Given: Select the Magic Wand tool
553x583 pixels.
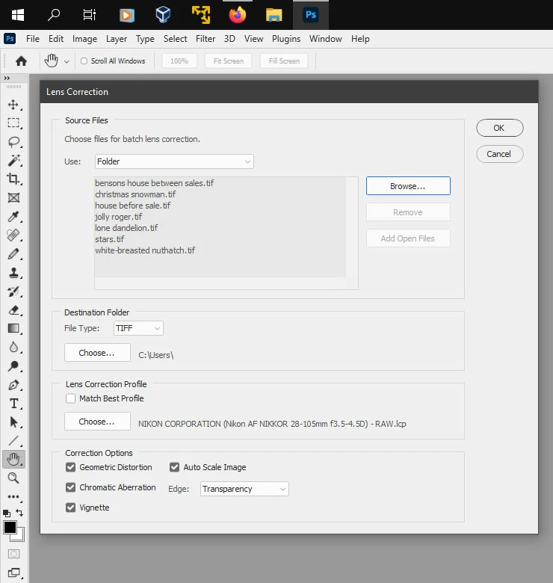Looking at the screenshot, I should tap(13, 160).
